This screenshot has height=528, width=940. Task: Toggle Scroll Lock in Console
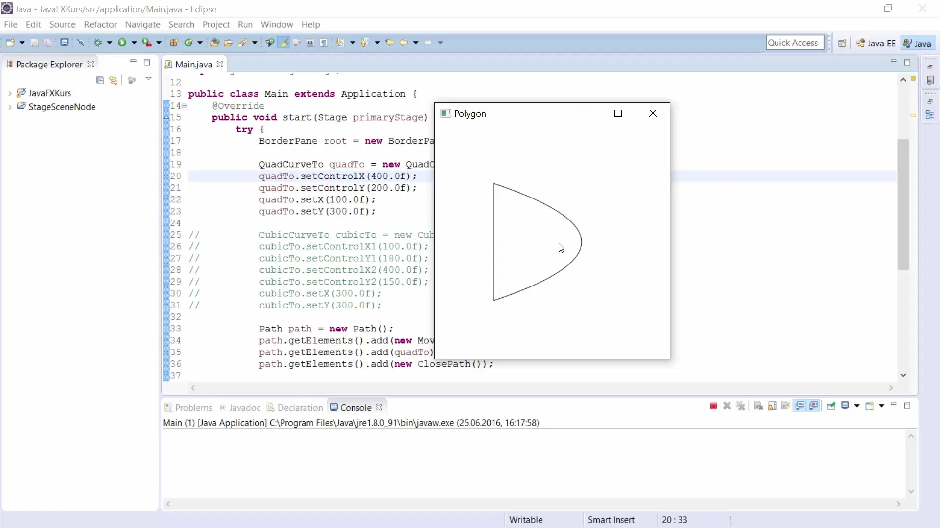[772, 406]
